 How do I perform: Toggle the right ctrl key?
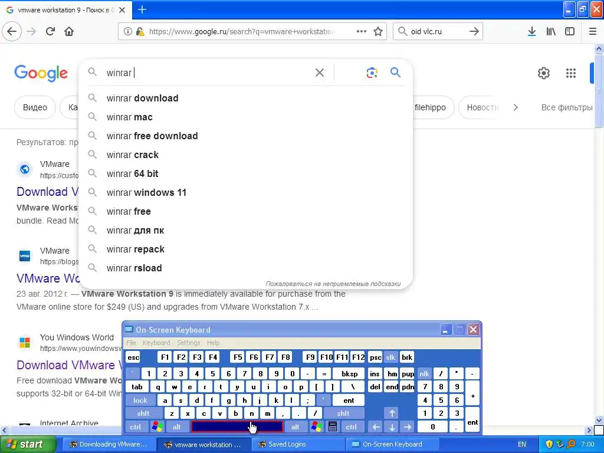tap(351, 427)
